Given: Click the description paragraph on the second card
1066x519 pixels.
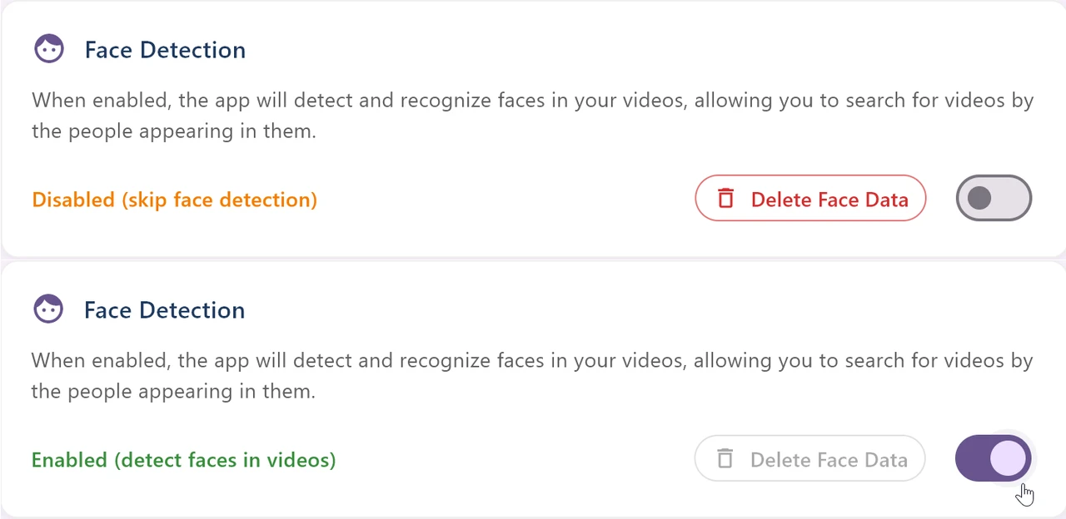Looking at the screenshot, I should pyautogui.click(x=532, y=375).
